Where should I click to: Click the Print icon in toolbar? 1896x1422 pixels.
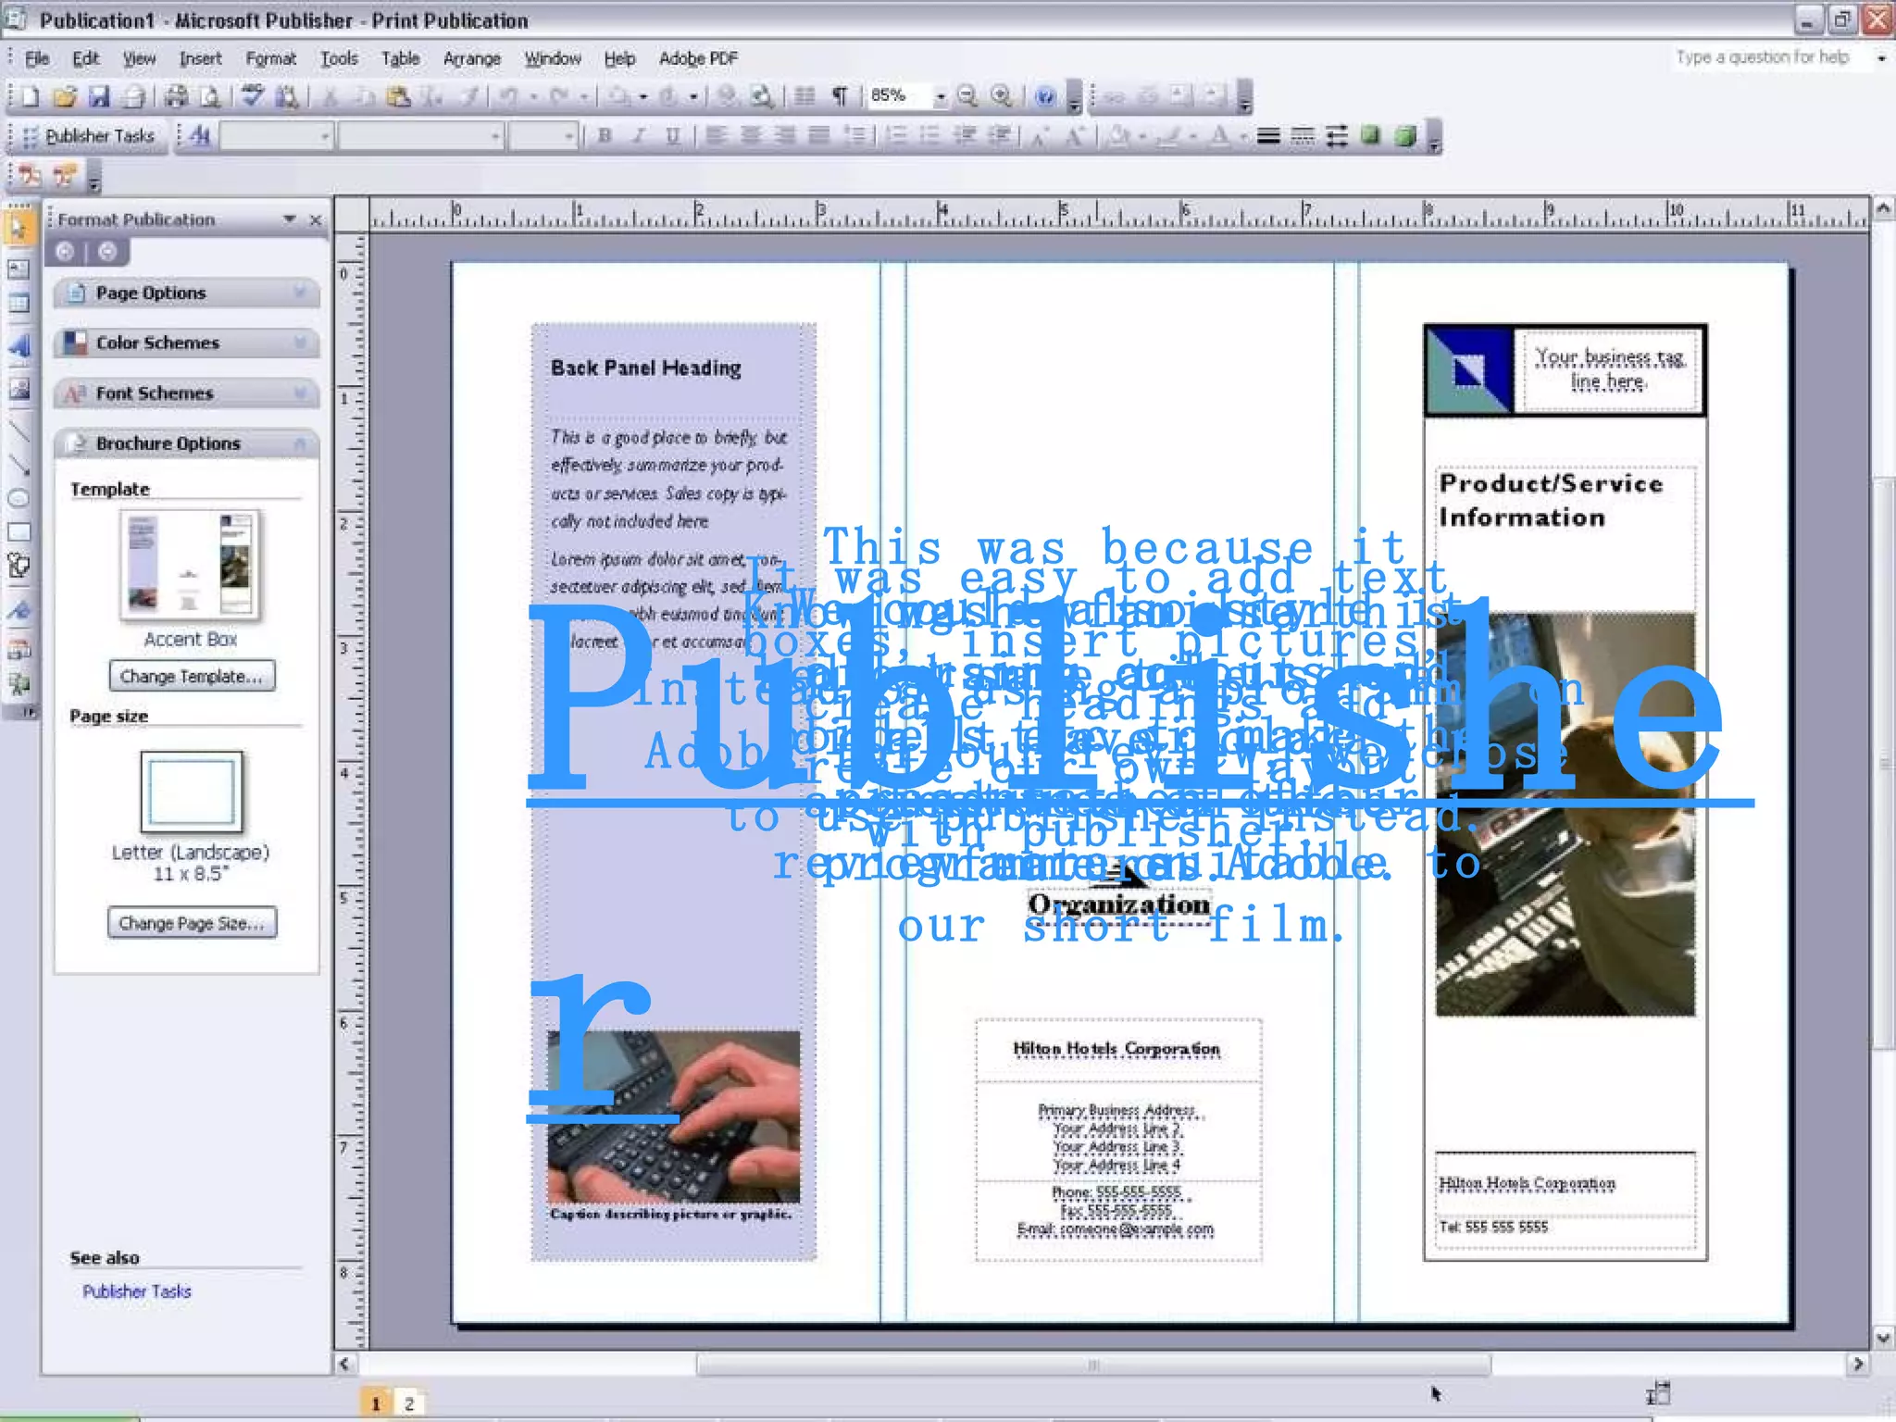[176, 96]
